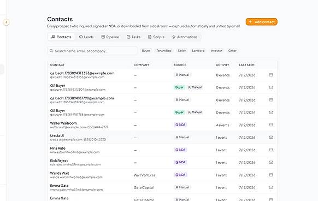Click the CONTACT column header
The width and height of the screenshot is (318, 201).
pos(57,65)
